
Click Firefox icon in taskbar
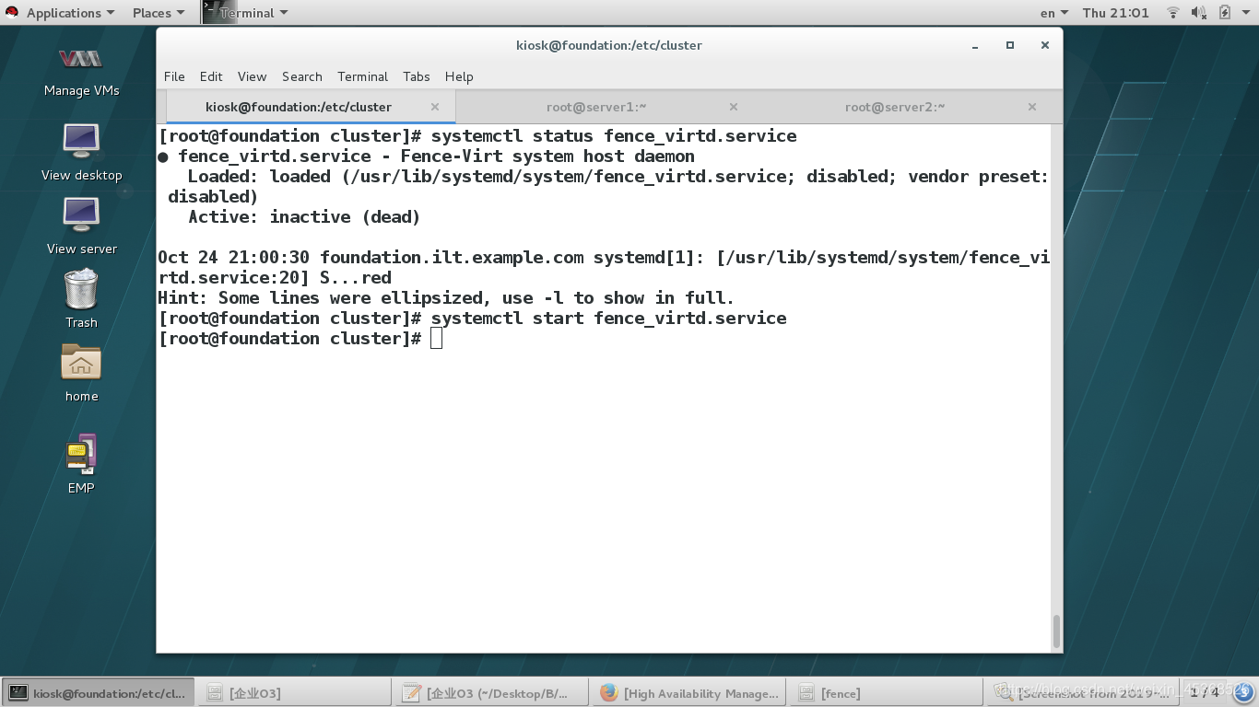pyautogui.click(x=609, y=692)
